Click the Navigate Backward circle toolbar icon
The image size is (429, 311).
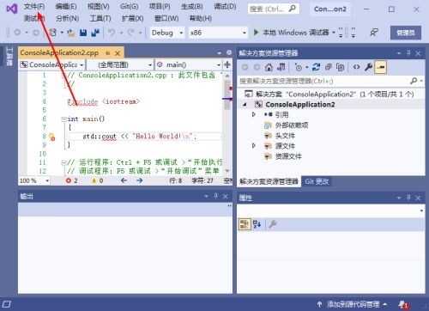(18, 33)
